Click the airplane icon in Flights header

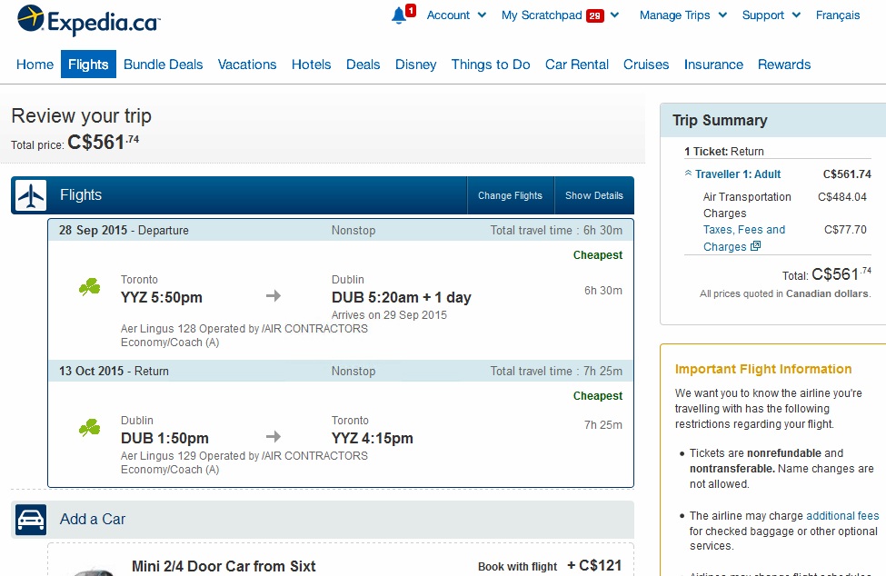point(31,195)
